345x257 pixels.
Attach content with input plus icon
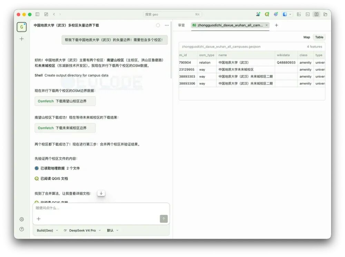[x=39, y=219]
